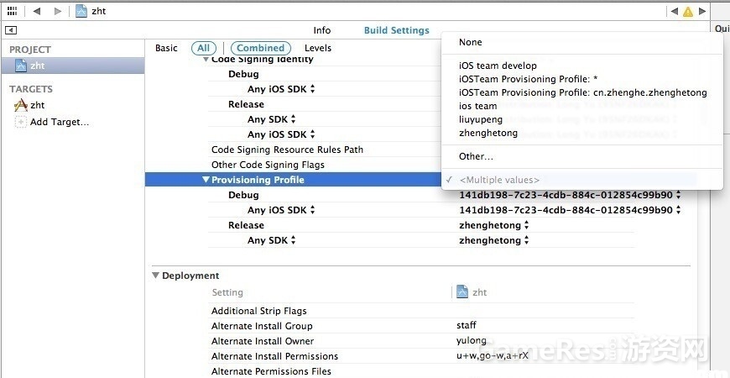Jump to the next issue arrow
The image size is (730, 378).
701,11
